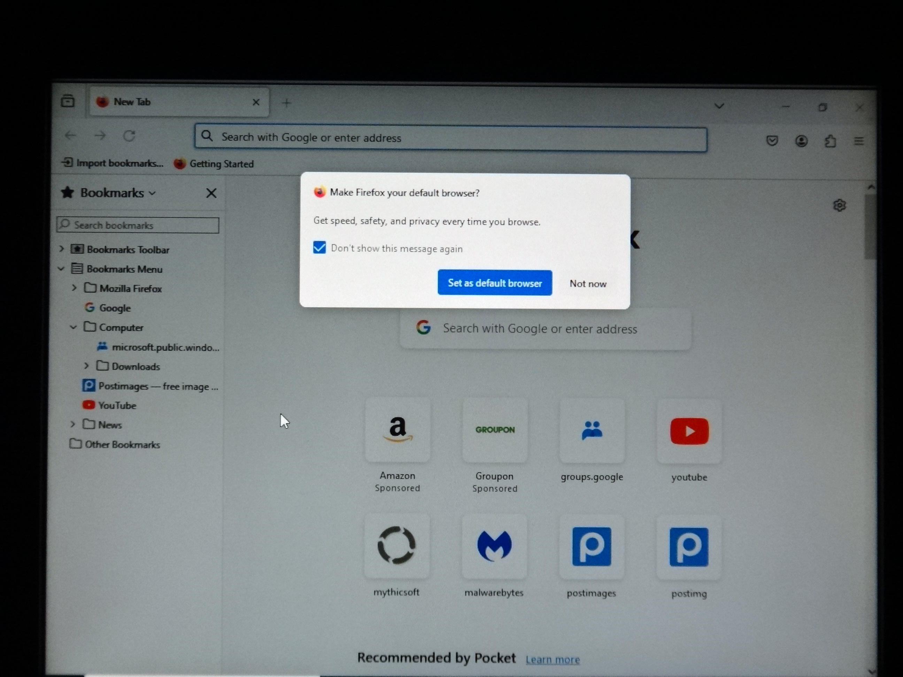The image size is (903, 677).
Task: Open the List all tabs chevron
Action: tap(719, 106)
